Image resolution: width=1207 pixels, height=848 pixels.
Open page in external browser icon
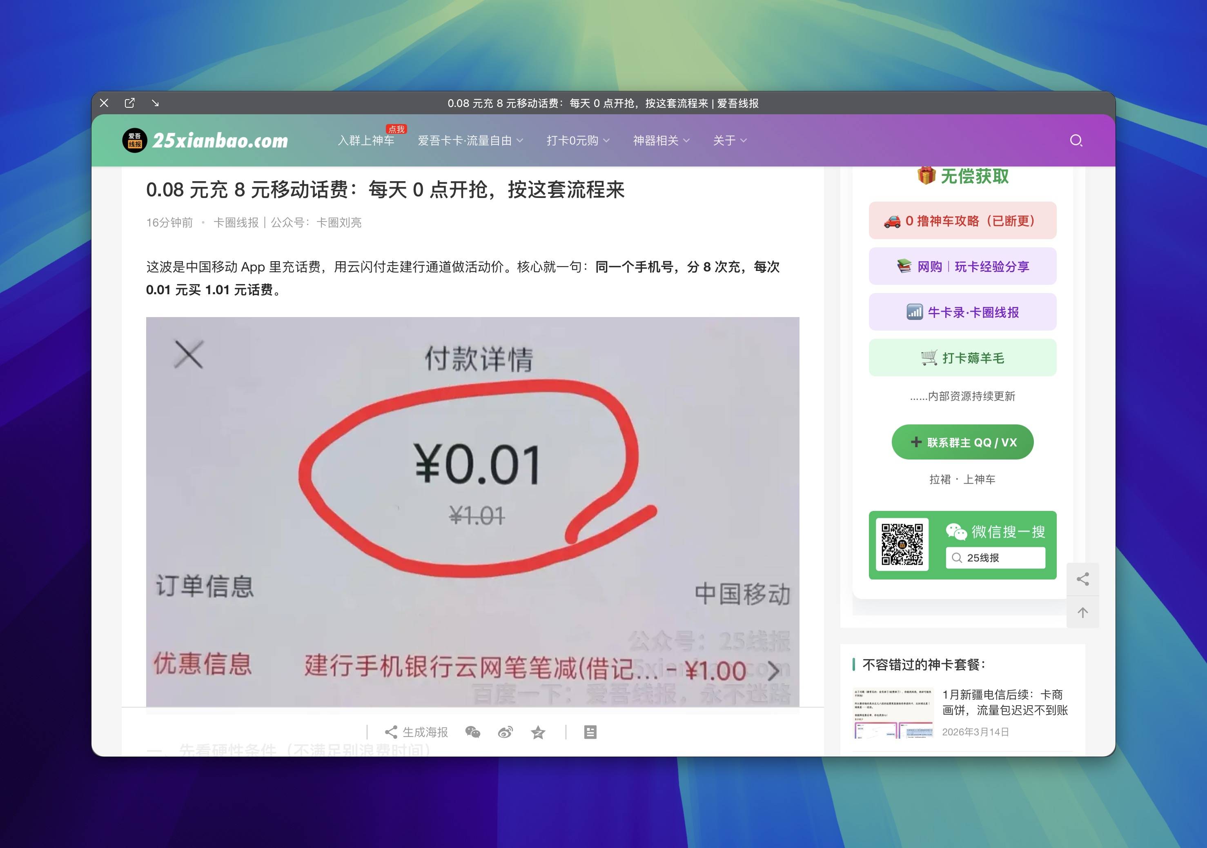(x=129, y=103)
